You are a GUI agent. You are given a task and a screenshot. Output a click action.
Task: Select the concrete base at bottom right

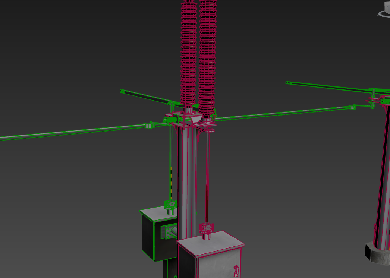coord(377,254)
